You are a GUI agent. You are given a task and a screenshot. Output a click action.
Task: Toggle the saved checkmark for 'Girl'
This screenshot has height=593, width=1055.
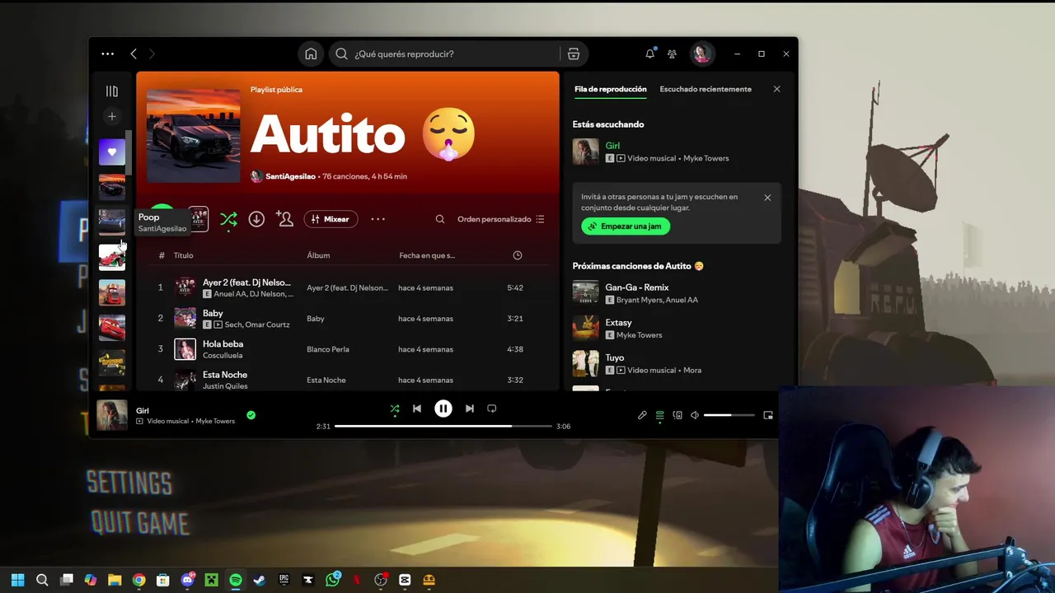click(251, 415)
